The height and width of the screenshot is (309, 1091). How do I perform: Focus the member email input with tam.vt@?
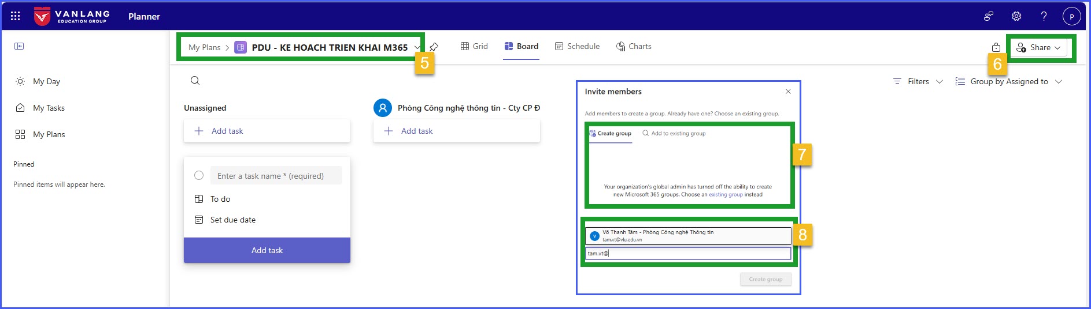tap(688, 254)
